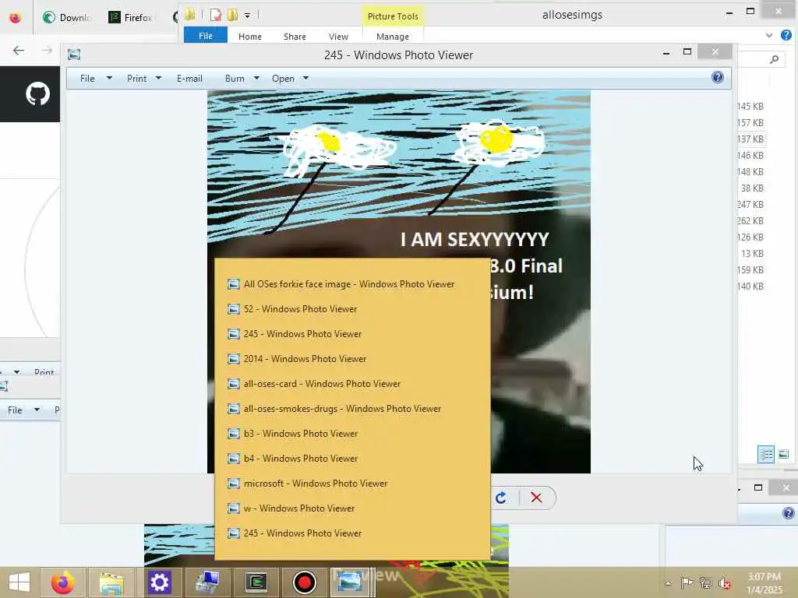Click Firefox back arrow

pos(19,50)
